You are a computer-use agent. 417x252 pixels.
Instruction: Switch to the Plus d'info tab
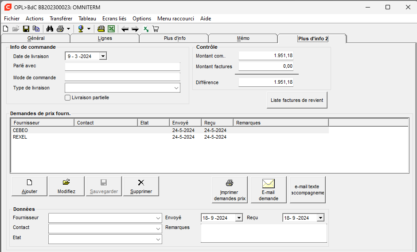[x=175, y=38]
